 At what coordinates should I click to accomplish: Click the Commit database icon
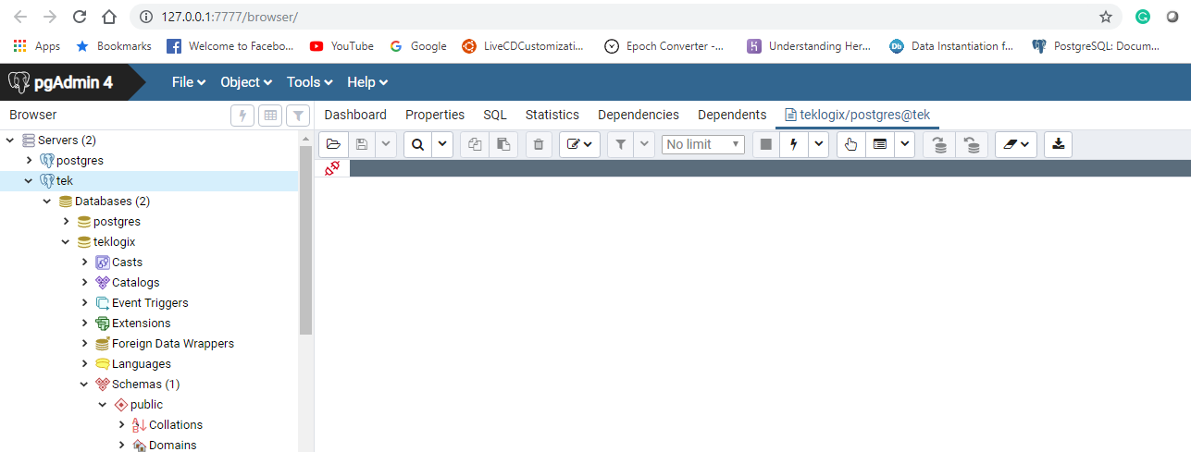click(939, 144)
